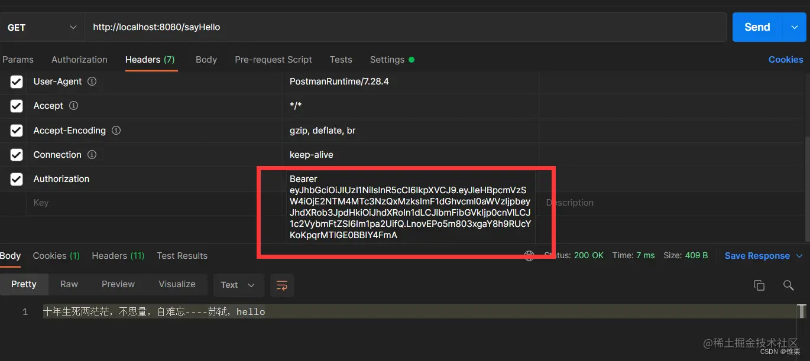This screenshot has height=361, width=810.
Task: Select the request Headers (7) tab
Action: pos(150,59)
